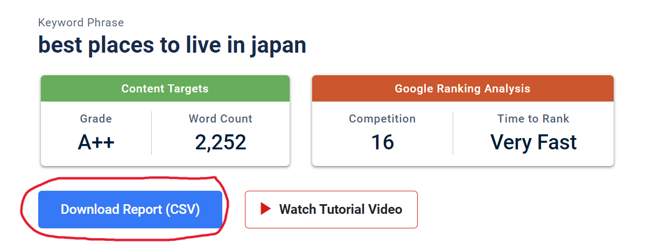Click the keyword phrase heading text
The height and width of the screenshot is (252, 647).
[x=172, y=45]
